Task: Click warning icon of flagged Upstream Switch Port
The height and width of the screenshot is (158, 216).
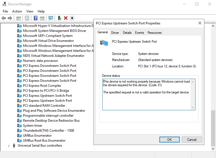Action: click(19, 101)
